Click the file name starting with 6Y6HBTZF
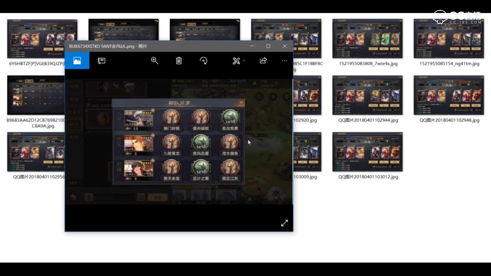Screen dimensions: 491x276 click(x=37, y=64)
